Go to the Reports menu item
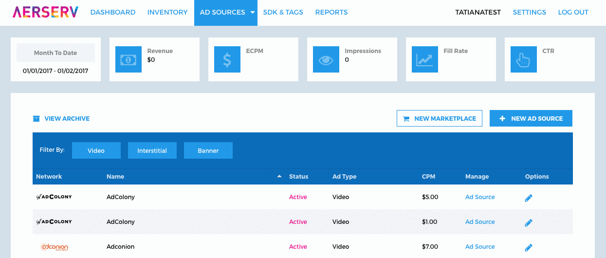606x258 pixels. [331, 12]
